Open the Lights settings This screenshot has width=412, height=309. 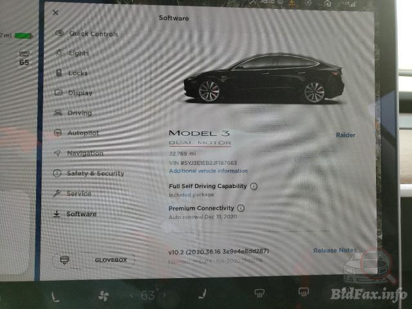coord(72,53)
